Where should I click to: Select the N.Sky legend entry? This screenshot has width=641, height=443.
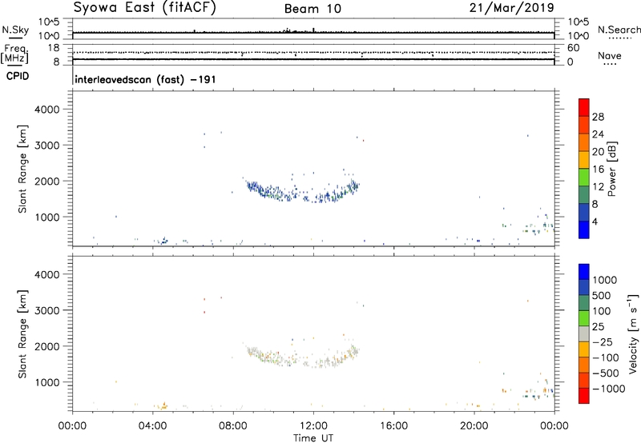coord(13,30)
